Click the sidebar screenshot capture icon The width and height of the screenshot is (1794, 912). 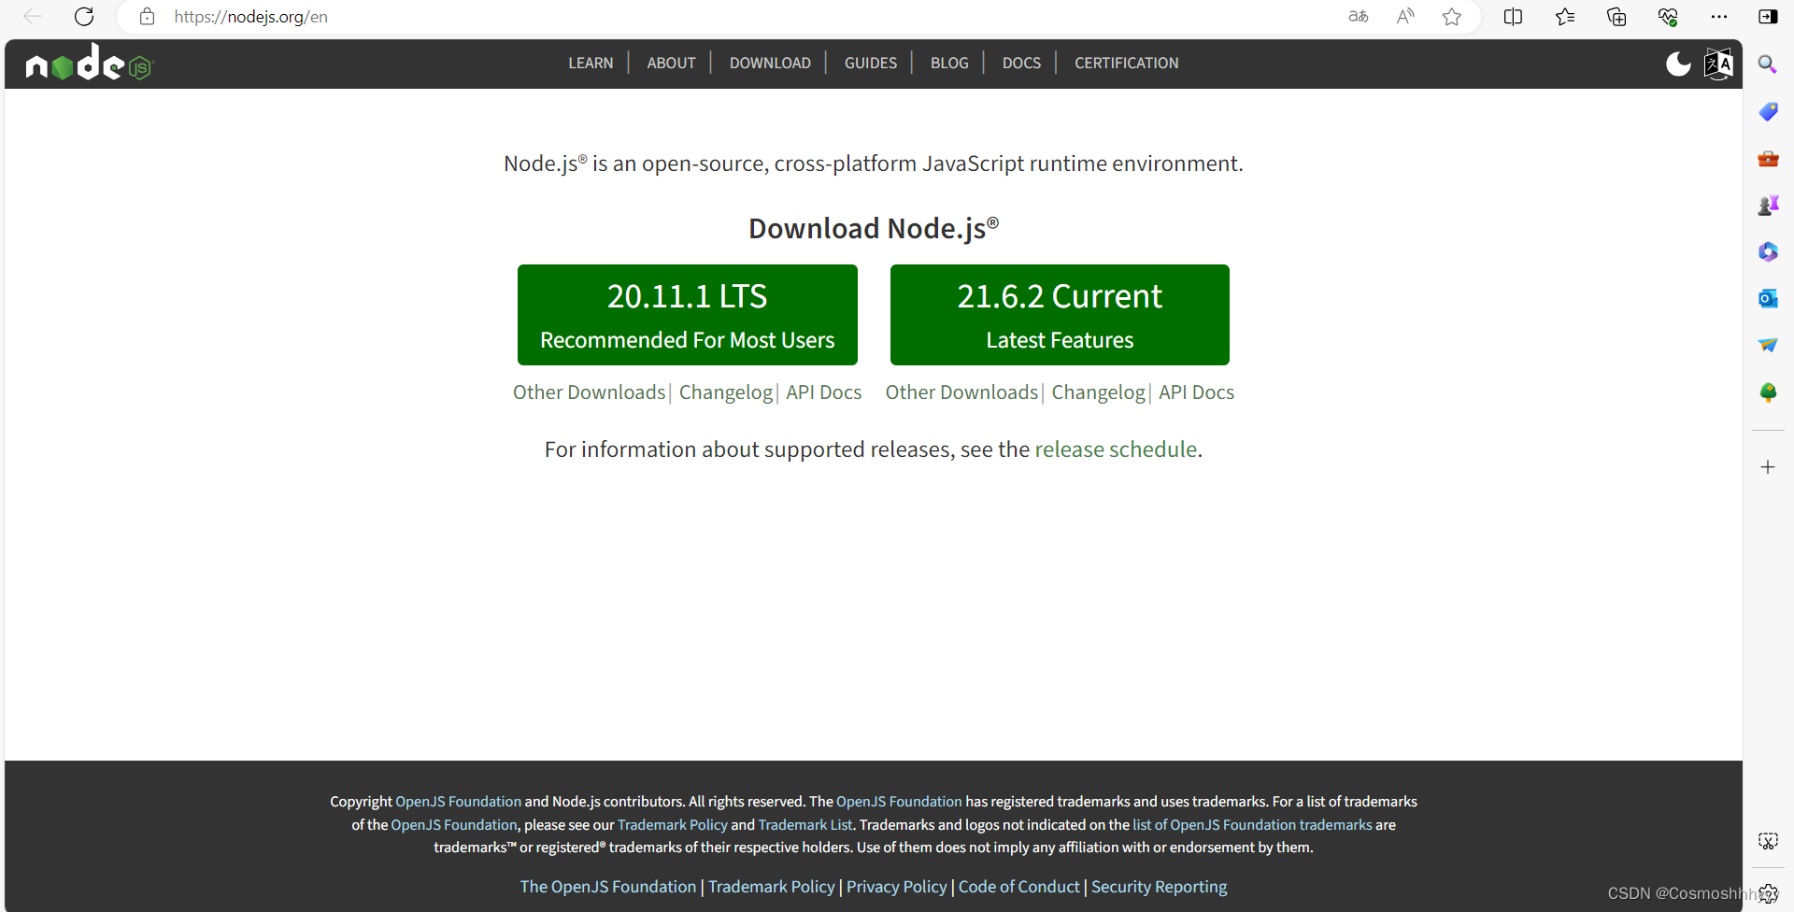point(1768,841)
